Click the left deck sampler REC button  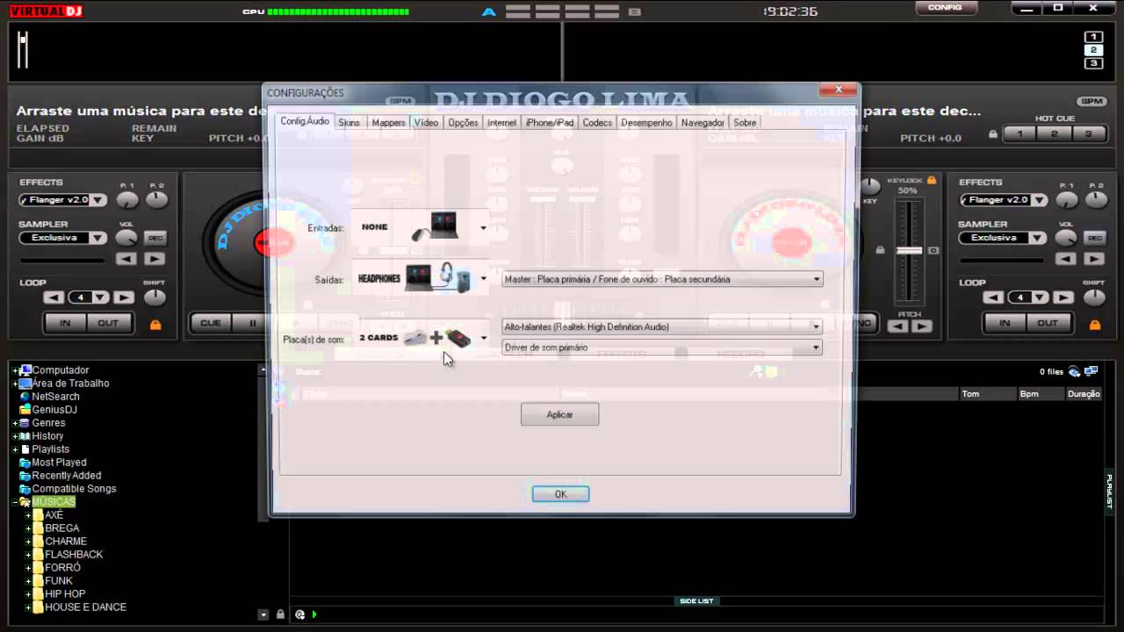155,238
